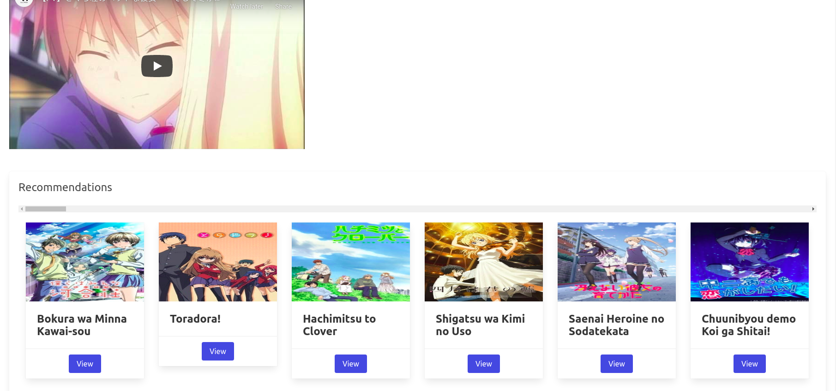Click the View button under Toradora!
The height and width of the screenshot is (391, 836).
pyautogui.click(x=218, y=351)
